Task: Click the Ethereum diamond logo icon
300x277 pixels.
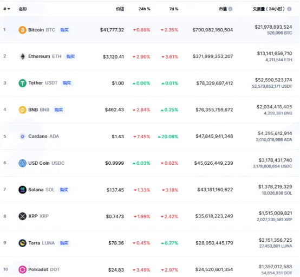Action: coord(22,56)
